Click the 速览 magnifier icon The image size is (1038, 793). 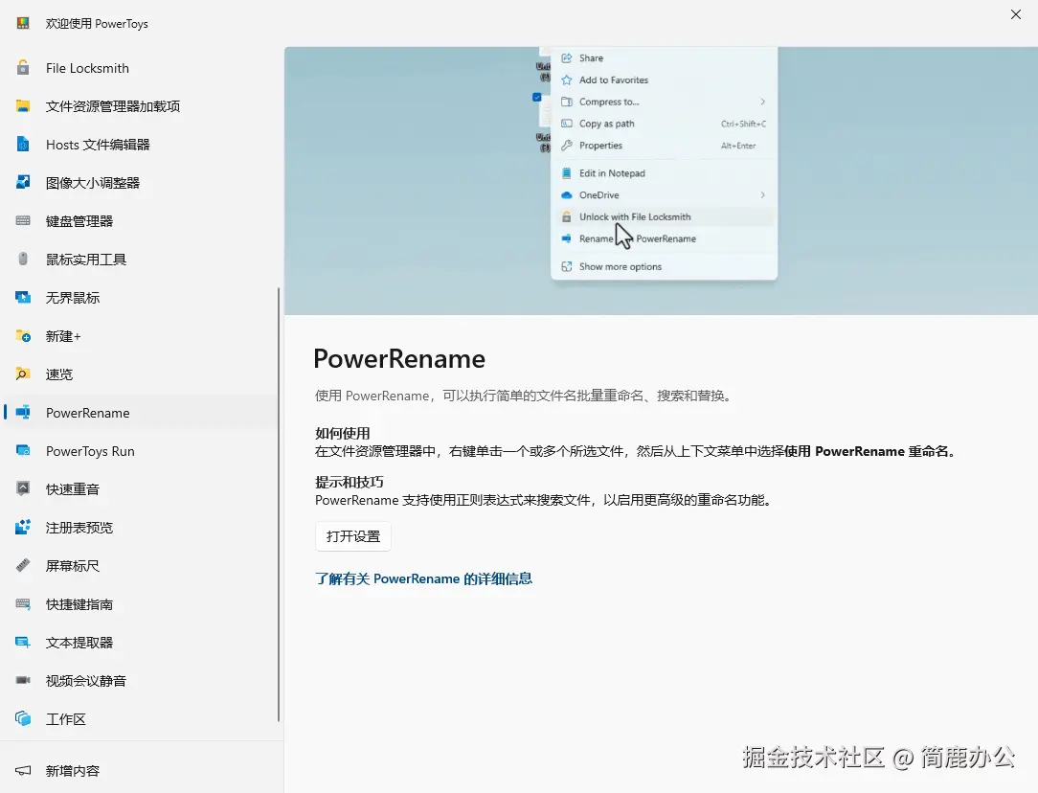(x=23, y=374)
